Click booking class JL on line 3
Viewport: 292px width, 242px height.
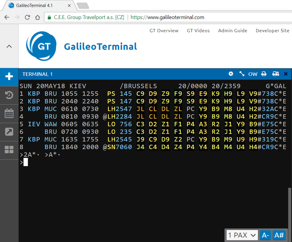[140, 109]
